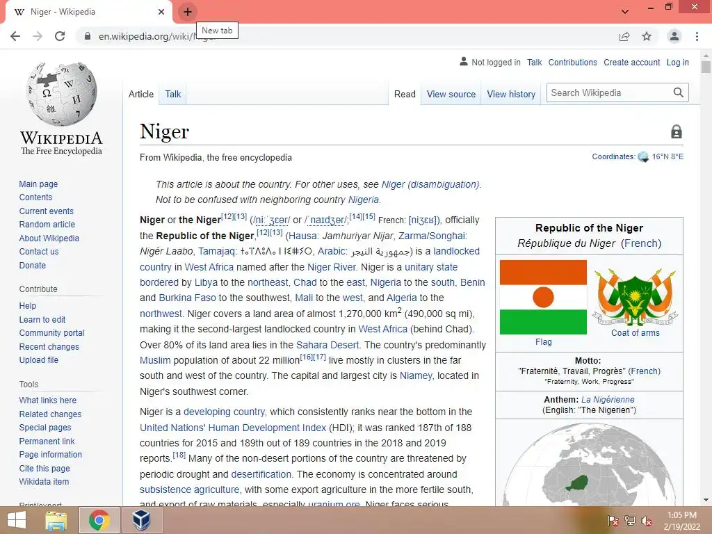
Task: Share this page via the share icon
Action: pos(624,36)
